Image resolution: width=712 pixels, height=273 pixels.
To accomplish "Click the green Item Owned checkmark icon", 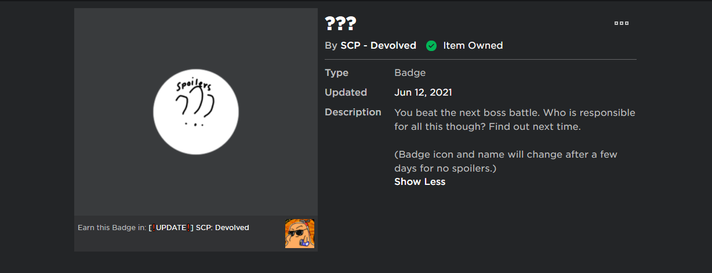I will point(431,46).
